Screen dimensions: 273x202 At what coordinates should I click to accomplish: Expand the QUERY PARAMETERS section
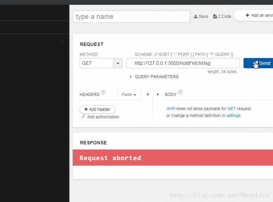(x=154, y=77)
